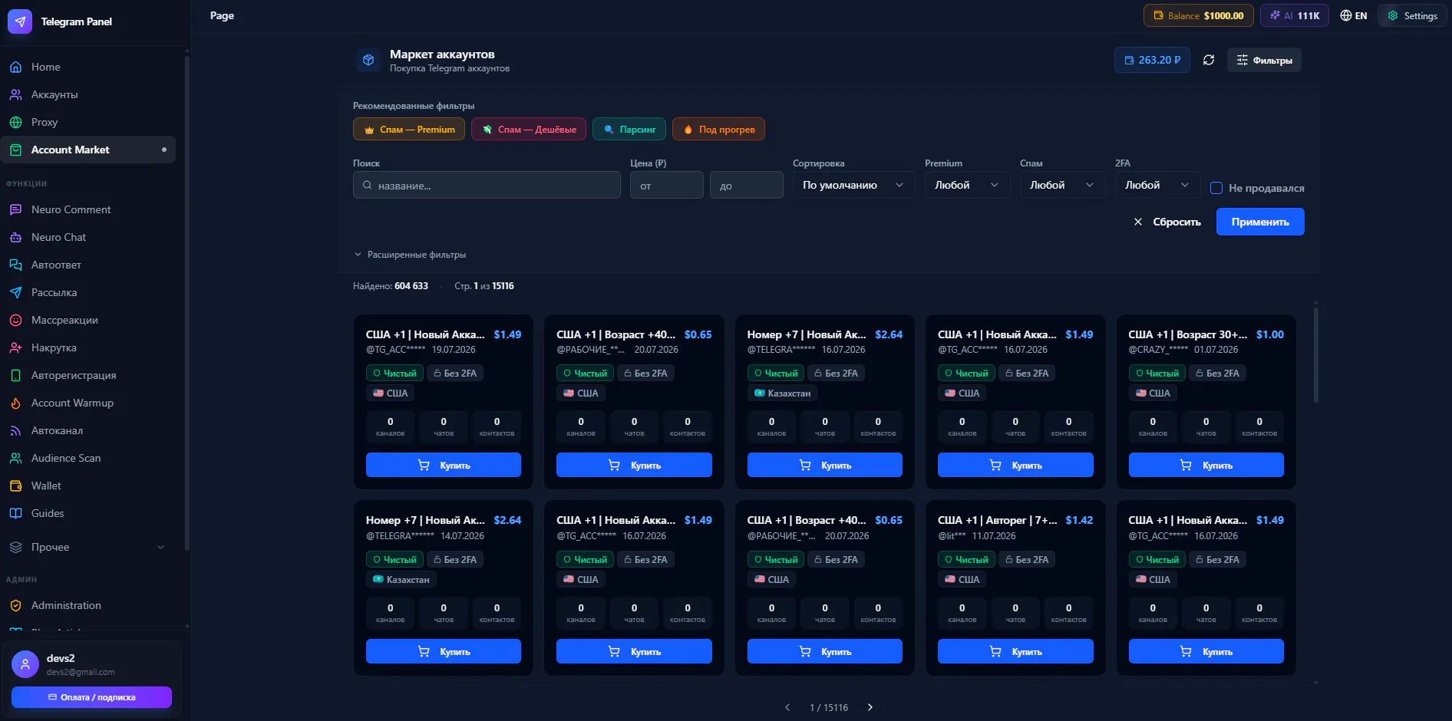Buy the $1.42 США Авторег account
This screenshot has width=1452, height=721.
click(x=1015, y=651)
